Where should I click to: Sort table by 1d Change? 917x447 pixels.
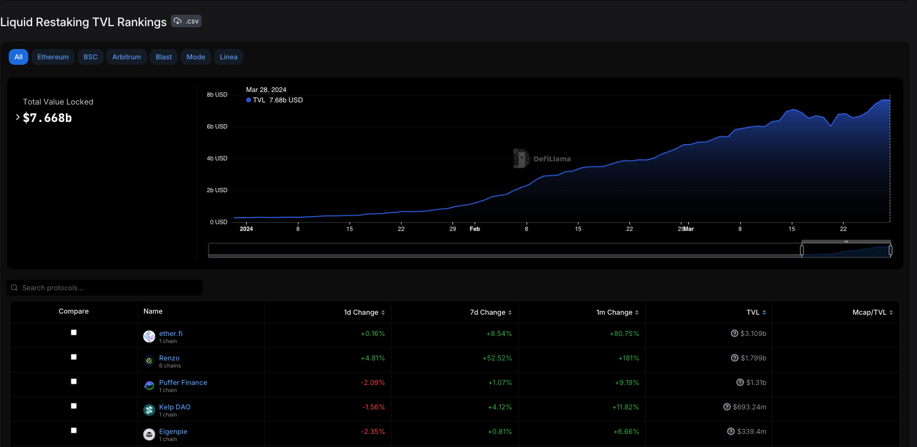coord(364,313)
